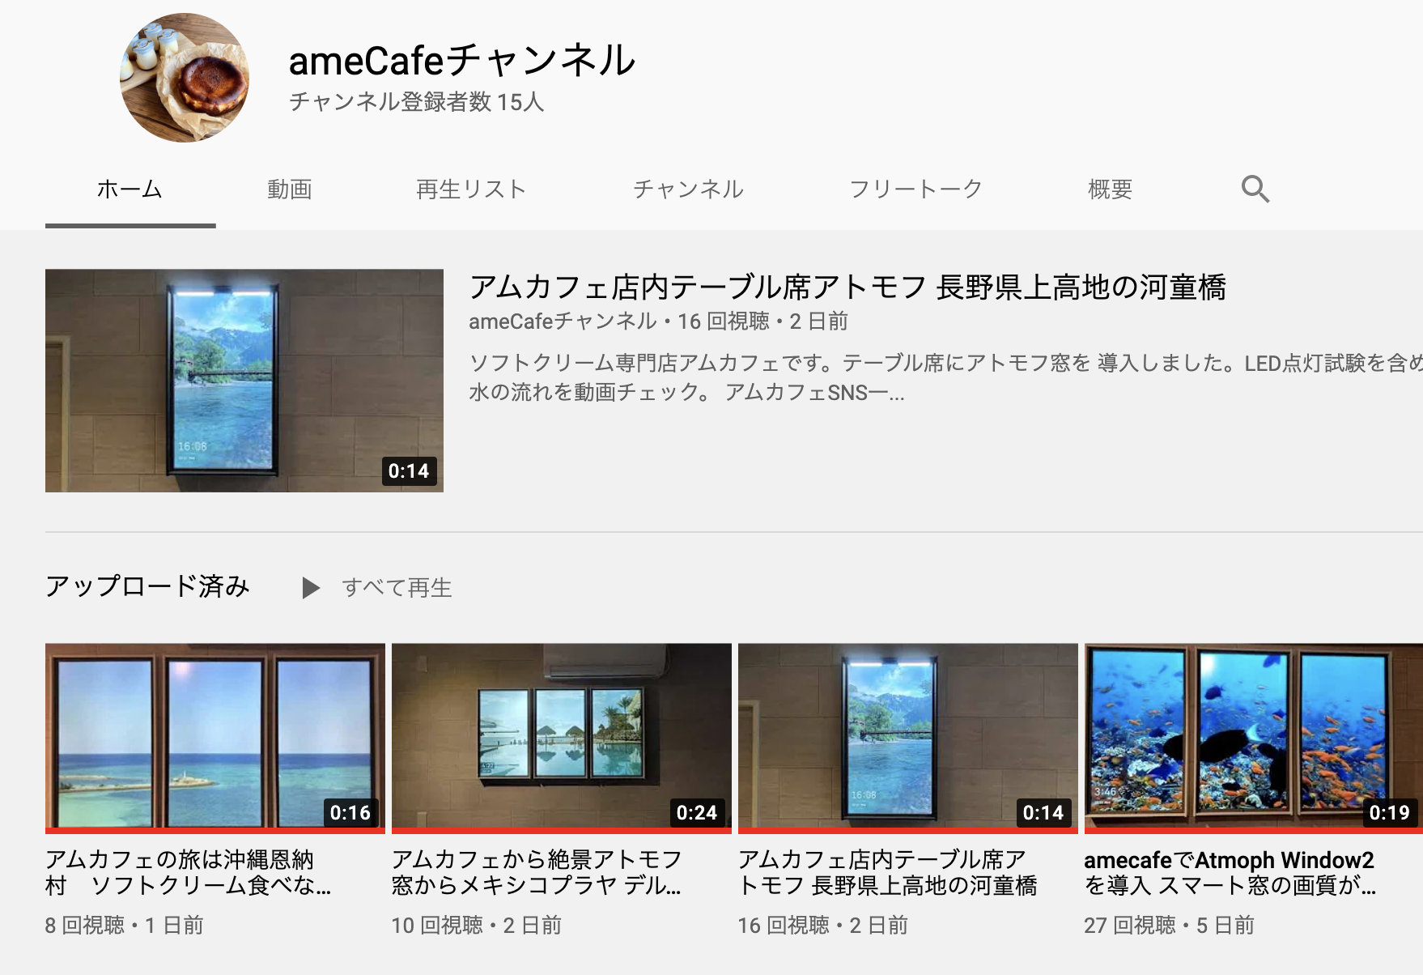This screenshot has width=1423, height=975.
Task: Open the Mexico pool view thumbnail 0:24
Action: tap(562, 738)
